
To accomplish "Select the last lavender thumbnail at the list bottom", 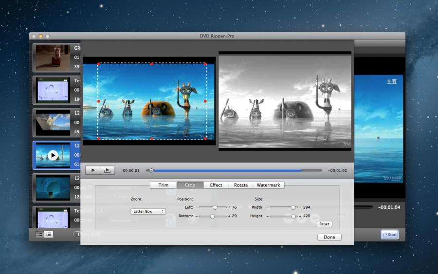I will point(53,218).
